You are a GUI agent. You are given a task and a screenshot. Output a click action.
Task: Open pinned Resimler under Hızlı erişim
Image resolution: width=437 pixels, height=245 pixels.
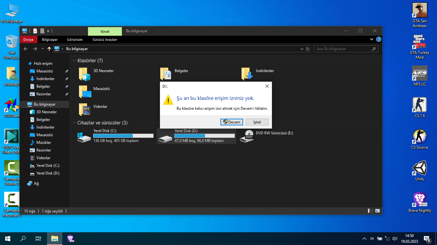44,94
